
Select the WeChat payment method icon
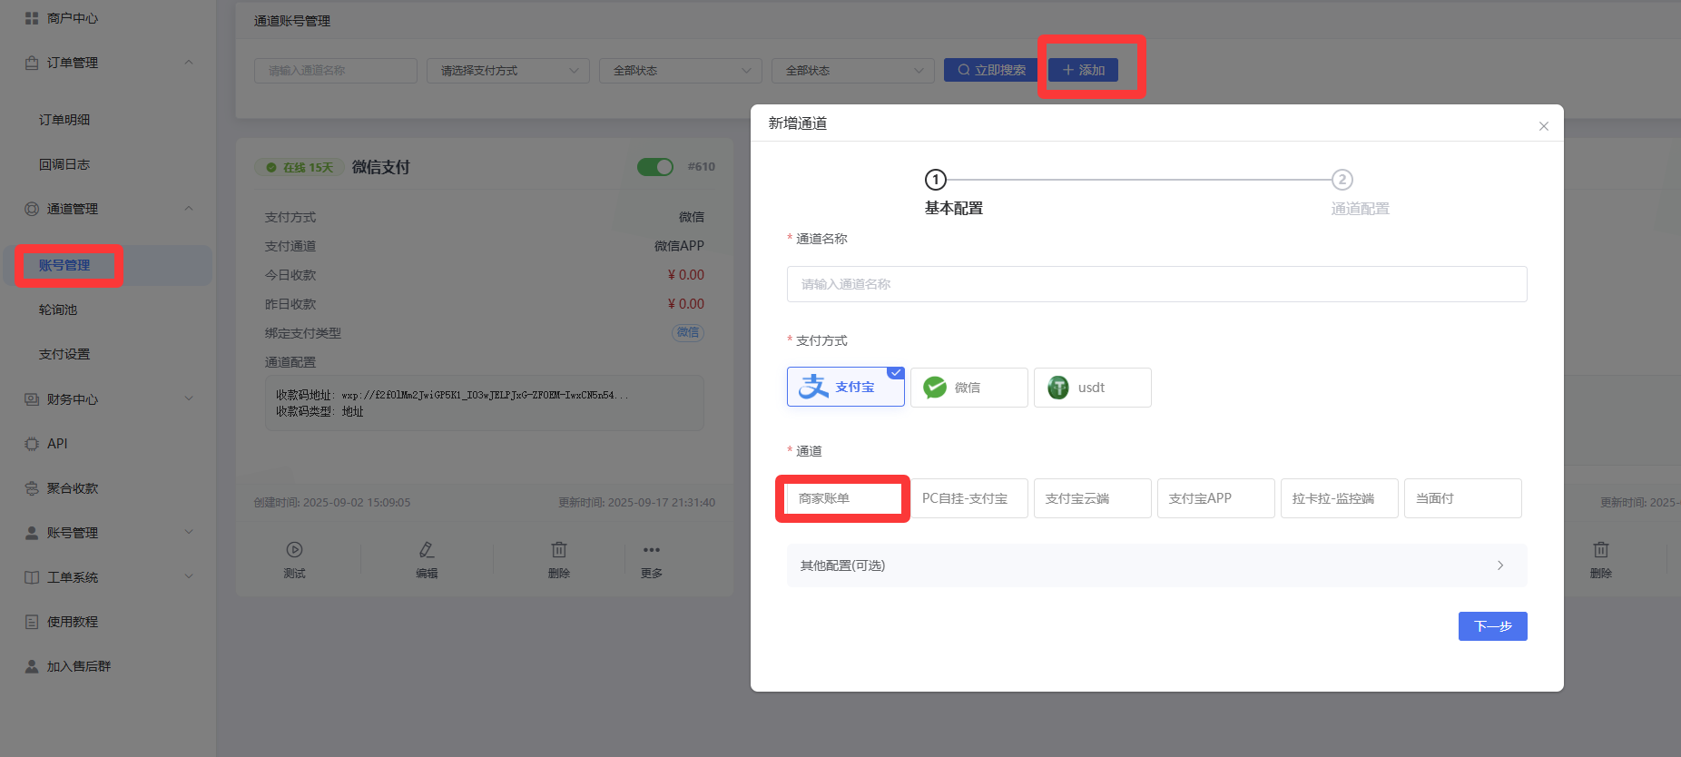coord(935,388)
